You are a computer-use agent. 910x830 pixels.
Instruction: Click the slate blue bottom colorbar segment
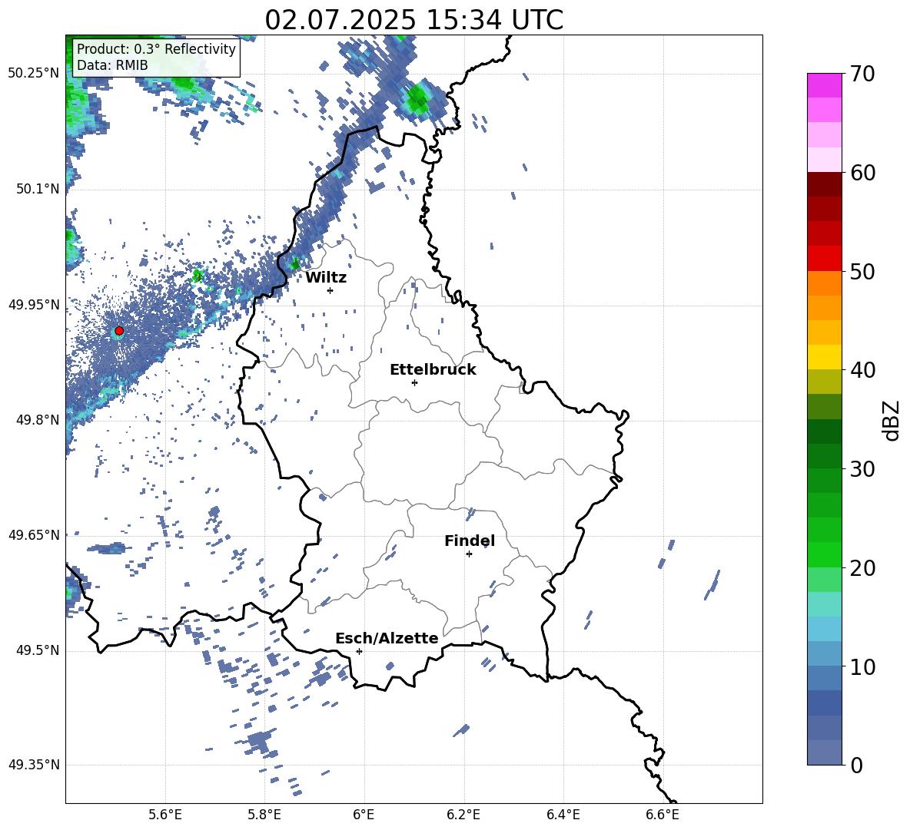[824, 752]
